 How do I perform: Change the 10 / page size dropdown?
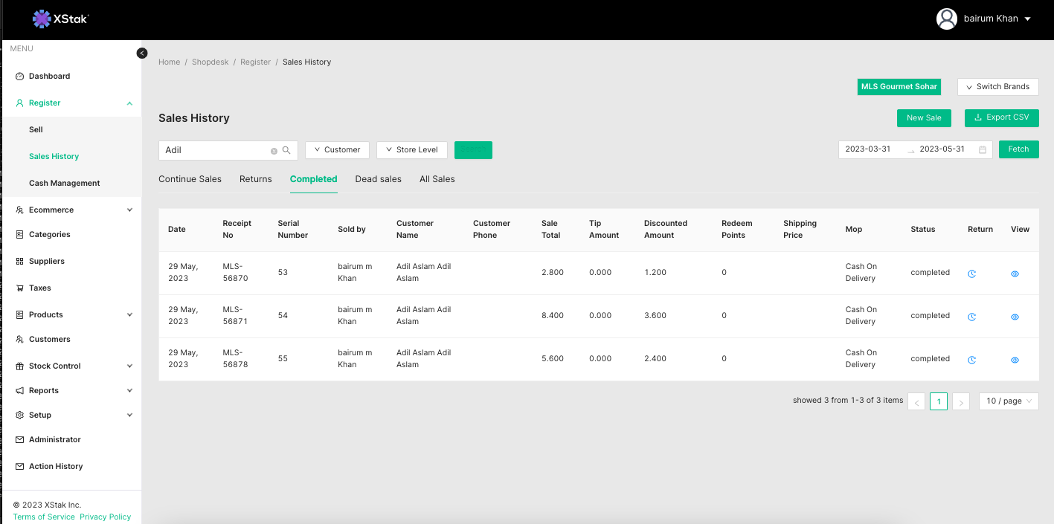[1009, 401]
